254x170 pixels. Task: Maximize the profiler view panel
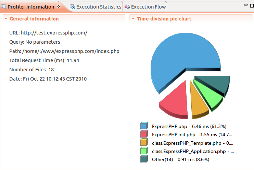[x=252, y=6]
